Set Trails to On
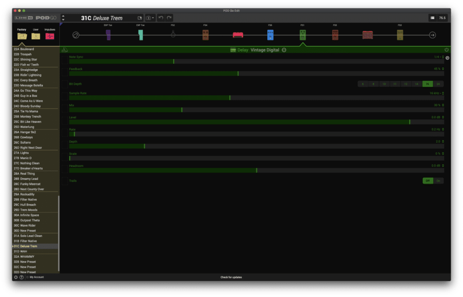 click(438, 181)
